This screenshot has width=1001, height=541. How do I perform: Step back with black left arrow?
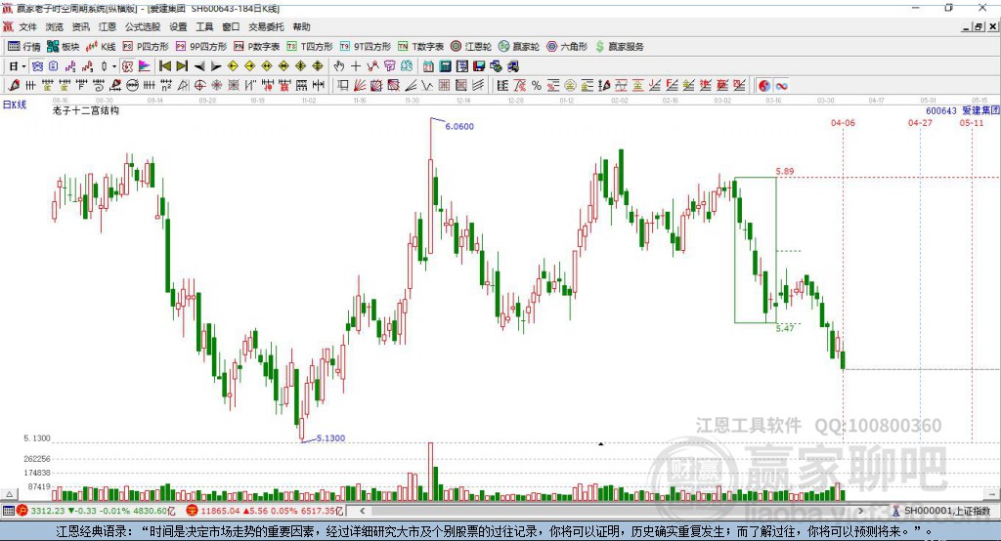tap(199, 66)
